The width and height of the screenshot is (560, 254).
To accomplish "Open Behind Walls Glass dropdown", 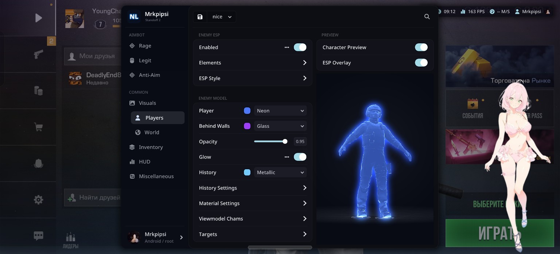I will (280, 126).
